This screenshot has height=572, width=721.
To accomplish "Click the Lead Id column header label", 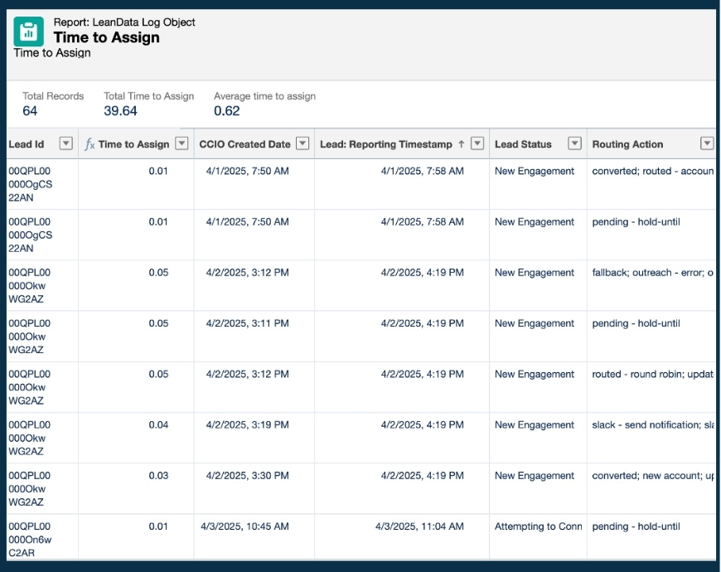I will tap(27, 144).
